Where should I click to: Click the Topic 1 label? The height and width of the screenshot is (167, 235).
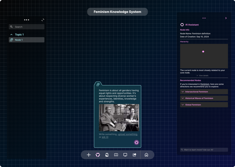[19, 35]
